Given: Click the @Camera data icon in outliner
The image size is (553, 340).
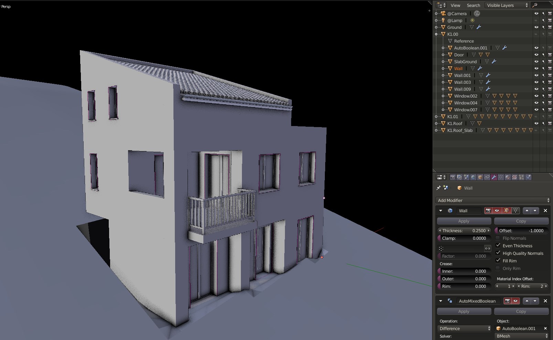Looking at the screenshot, I should (477, 13).
